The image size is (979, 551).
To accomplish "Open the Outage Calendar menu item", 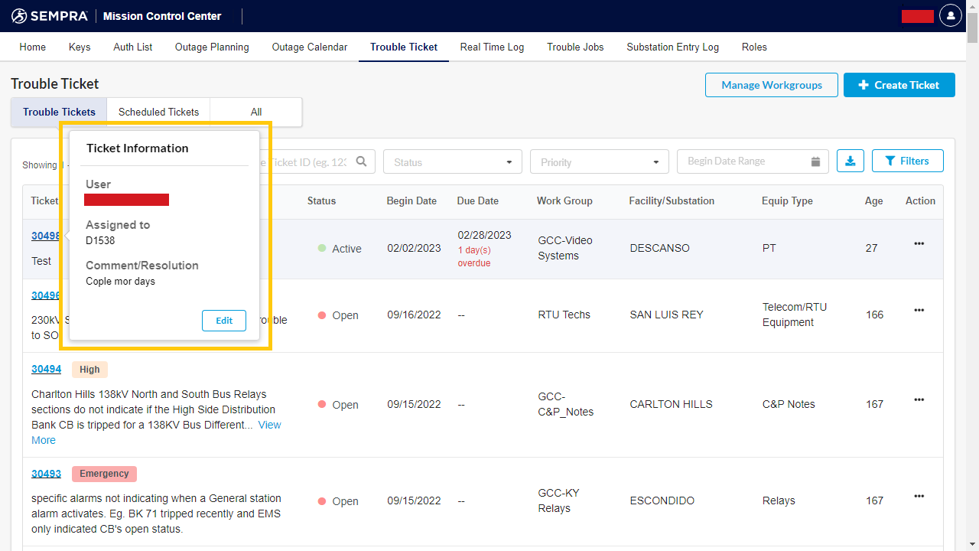I will (x=309, y=47).
